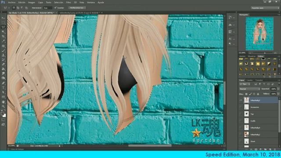Image resolution: width=281 pixels, height=158 pixels.
Task: Show the Accesorios layer
Action: coord(241,107)
